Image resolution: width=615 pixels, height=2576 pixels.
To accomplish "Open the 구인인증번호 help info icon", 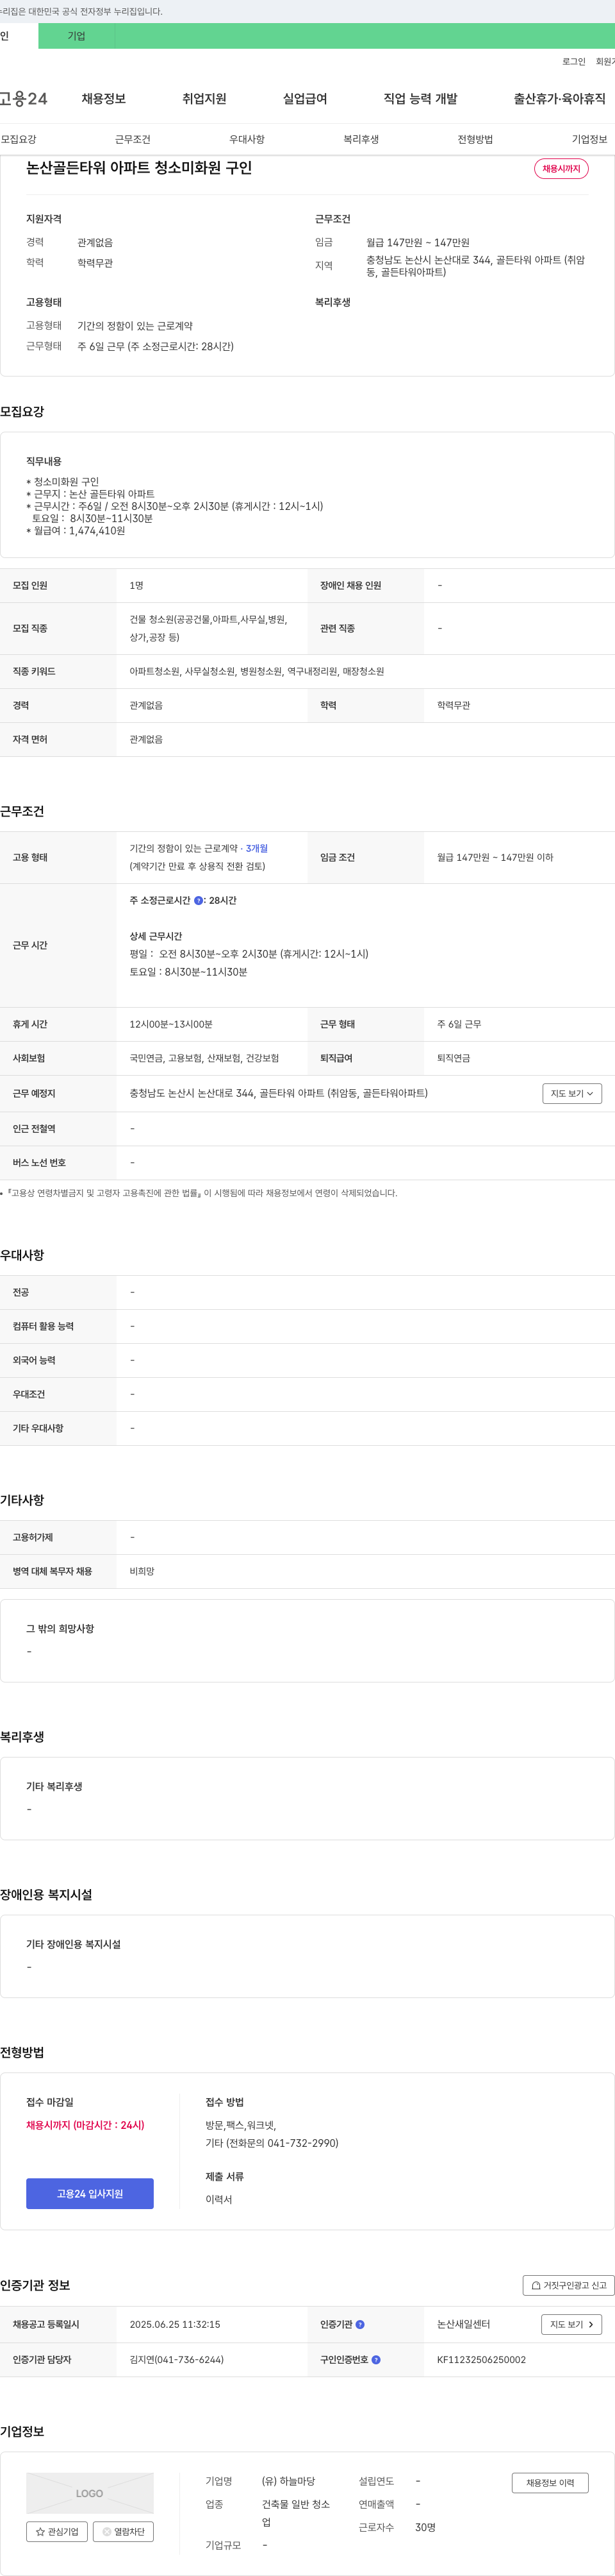I will click(x=375, y=2359).
